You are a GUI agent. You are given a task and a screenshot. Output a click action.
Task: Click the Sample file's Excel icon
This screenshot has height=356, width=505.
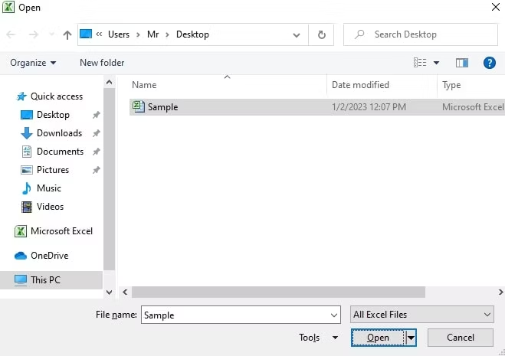pyautogui.click(x=139, y=106)
